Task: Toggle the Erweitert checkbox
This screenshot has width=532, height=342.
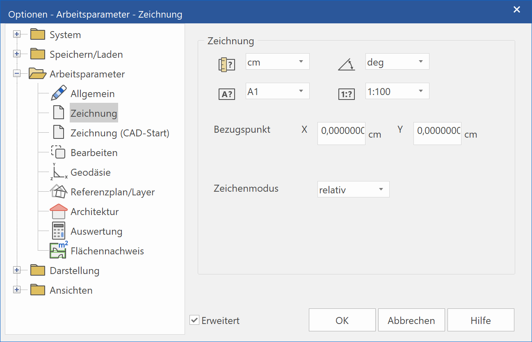Action: tap(194, 320)
